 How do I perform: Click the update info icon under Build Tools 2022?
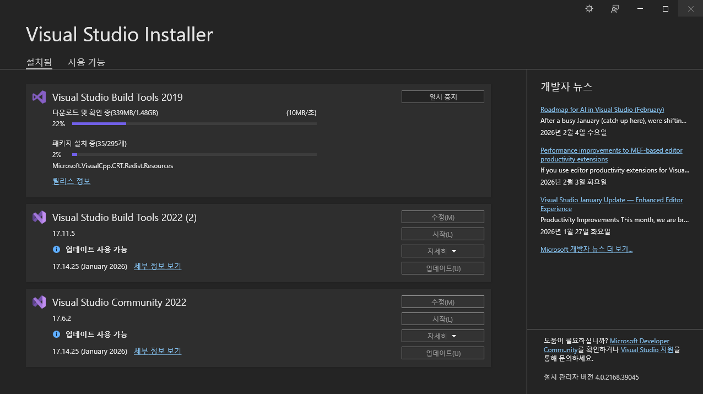tap(56, 250)
